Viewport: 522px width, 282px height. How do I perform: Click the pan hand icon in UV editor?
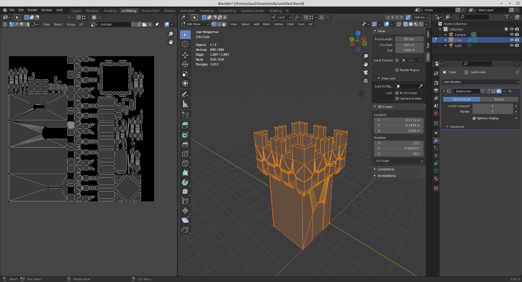171,42
